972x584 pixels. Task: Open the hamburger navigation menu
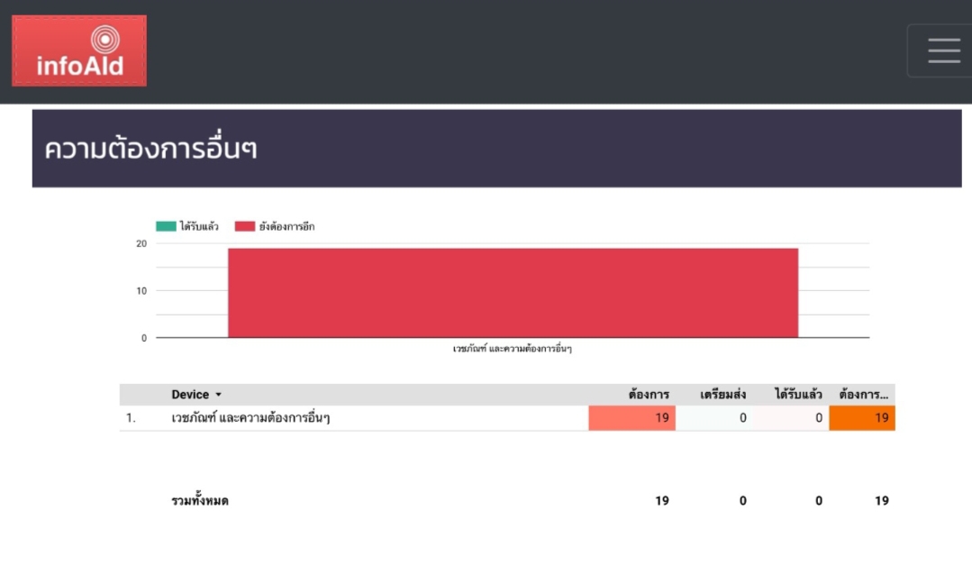click(x=943, y=50)
